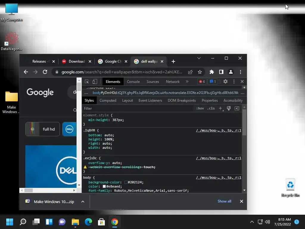Viewport: 305px width, 229px height.
Task: Open .IqBfM rule source link
Action: coord(218,131)
